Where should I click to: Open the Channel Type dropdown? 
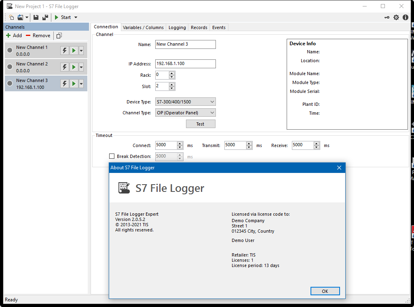pyautogui.click(x=185, y=113)
